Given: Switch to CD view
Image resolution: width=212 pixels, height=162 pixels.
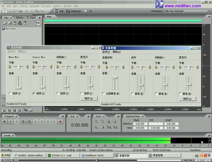Looking at the screenshot, I should (88, 11).
